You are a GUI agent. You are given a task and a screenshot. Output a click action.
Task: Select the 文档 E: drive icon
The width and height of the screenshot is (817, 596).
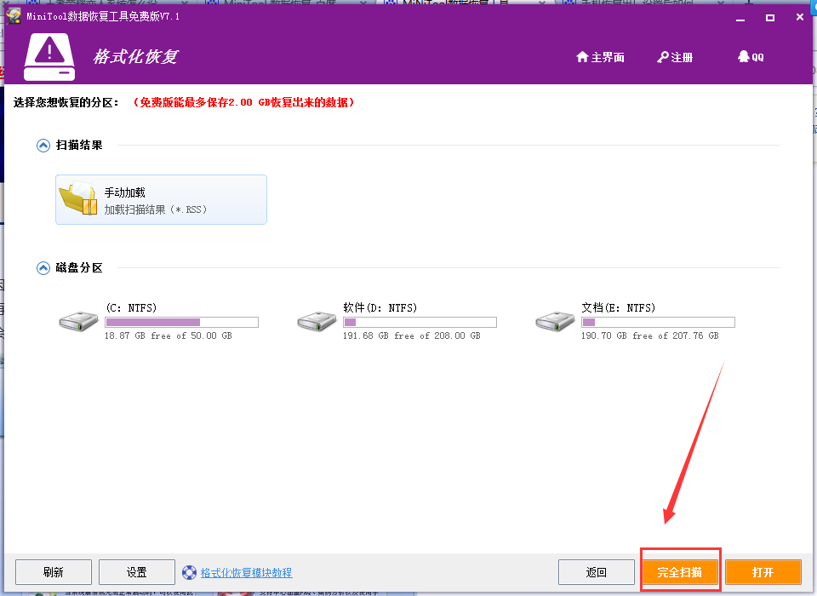pos(555,319)
